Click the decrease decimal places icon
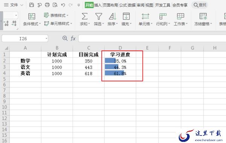Viewport: 226px width, 143px height. pyautogui.click(x=14, y=23)
